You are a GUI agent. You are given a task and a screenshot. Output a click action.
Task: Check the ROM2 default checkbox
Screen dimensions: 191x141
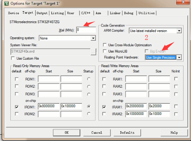coord(17,86)
